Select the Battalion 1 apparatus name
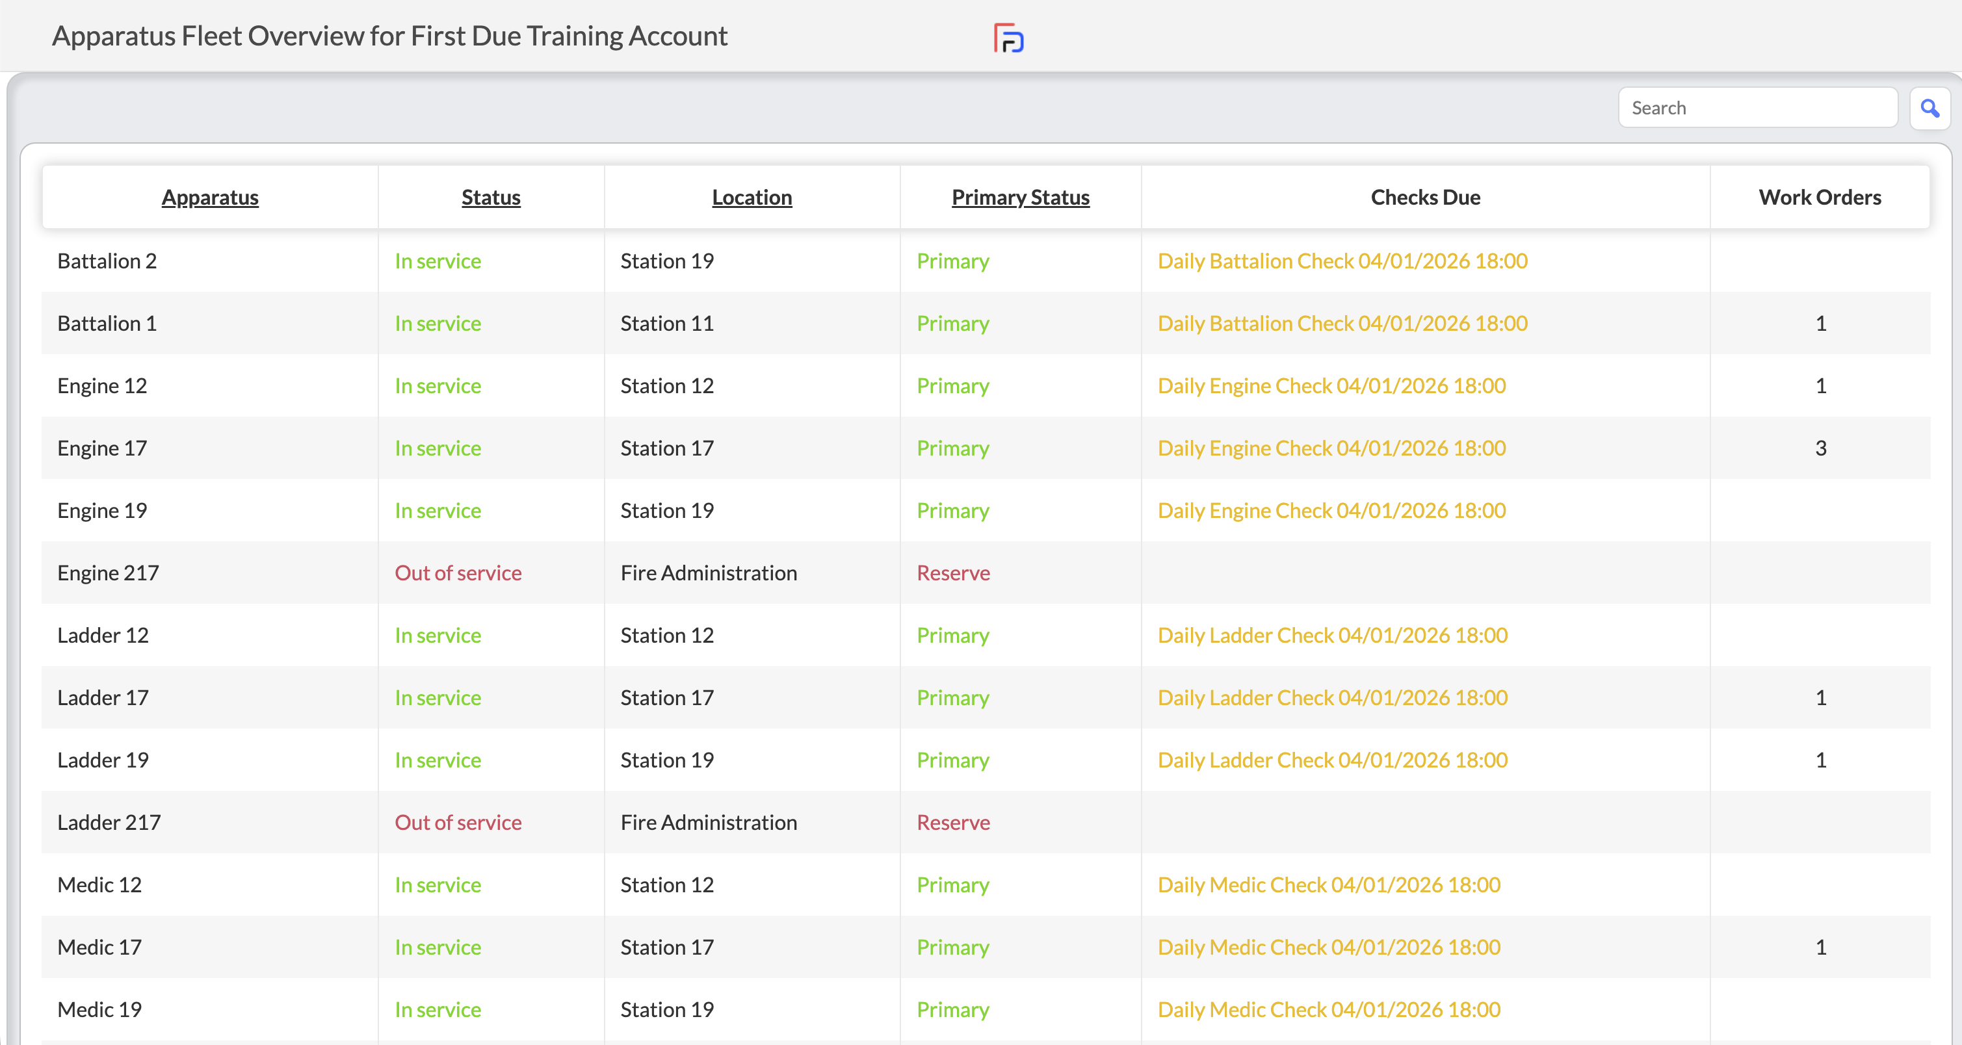 pos(107,324)
